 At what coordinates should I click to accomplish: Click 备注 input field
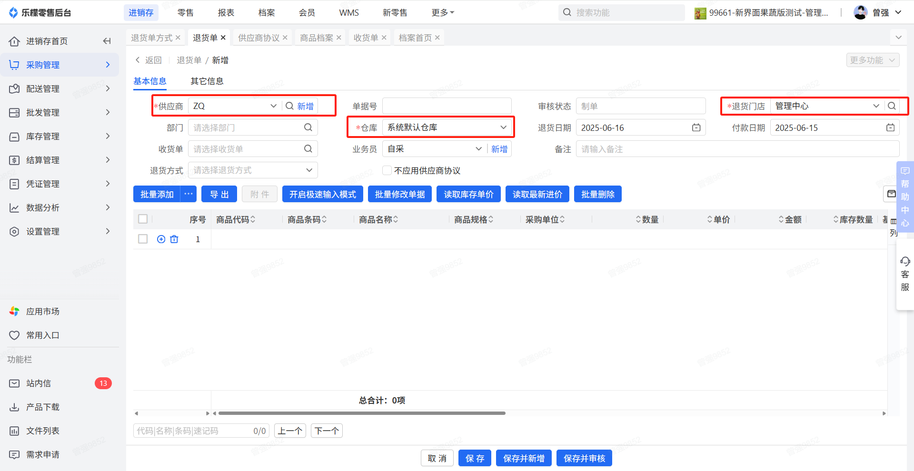click(738, 149)
